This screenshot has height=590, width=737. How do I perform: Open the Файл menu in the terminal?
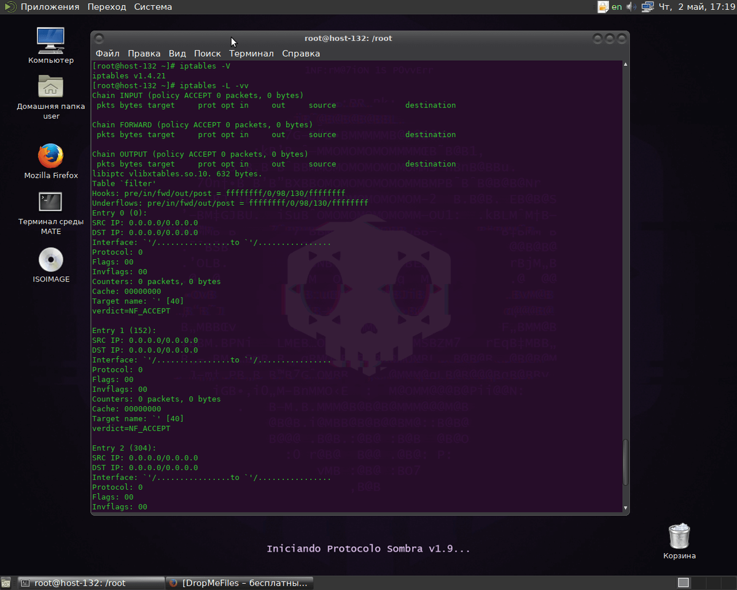107,53
